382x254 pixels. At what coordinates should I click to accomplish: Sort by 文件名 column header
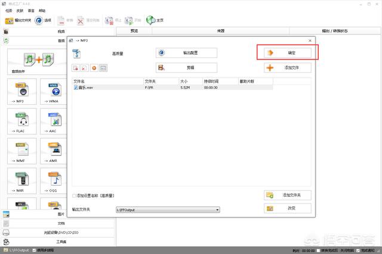pos(108,81)
